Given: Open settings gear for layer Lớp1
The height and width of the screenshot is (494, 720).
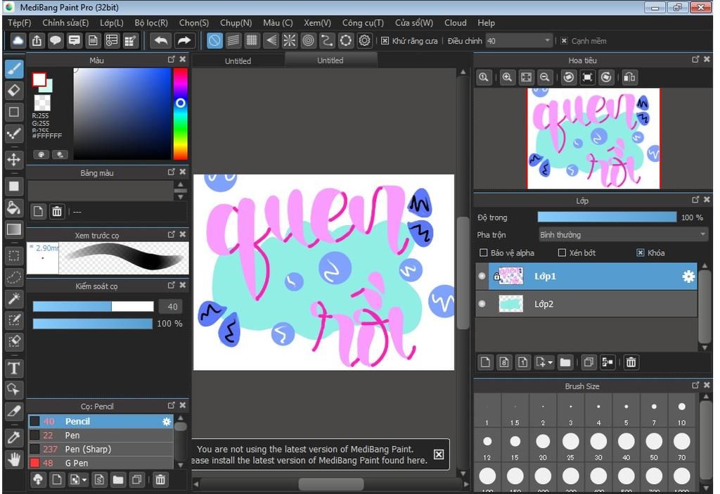Looking at the screenshot, I should pyautogui.click(x=688, y=276).
